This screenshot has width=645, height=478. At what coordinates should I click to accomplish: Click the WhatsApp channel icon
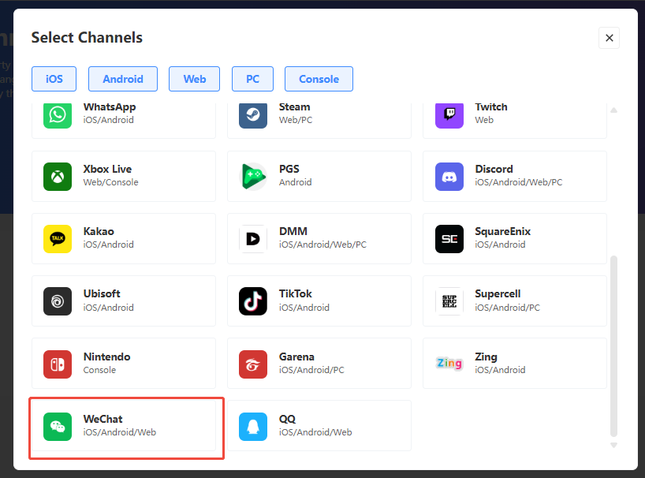[x=58, y=114]
